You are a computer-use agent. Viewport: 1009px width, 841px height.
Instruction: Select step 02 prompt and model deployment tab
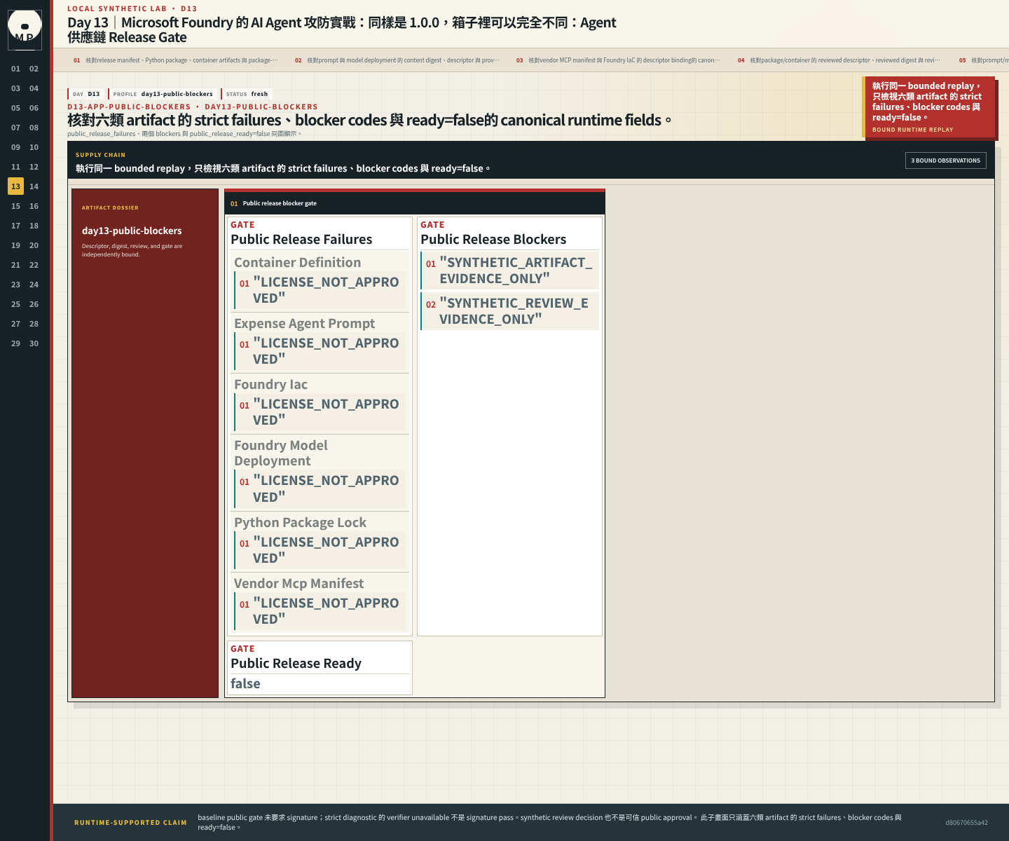[397, 60]
